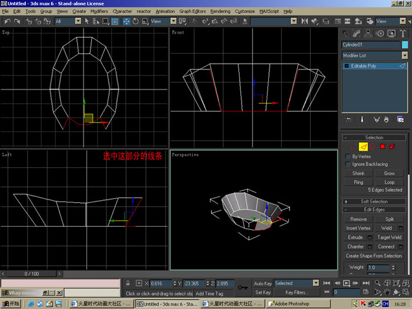412x309 pixels.
Task: Open the Utilities command panel tab
Action: point(403,34)
